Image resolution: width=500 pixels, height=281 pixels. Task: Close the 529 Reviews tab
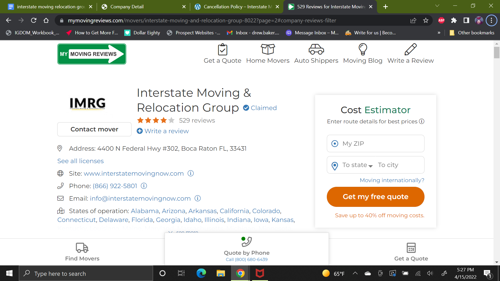[x=371, y=7]
